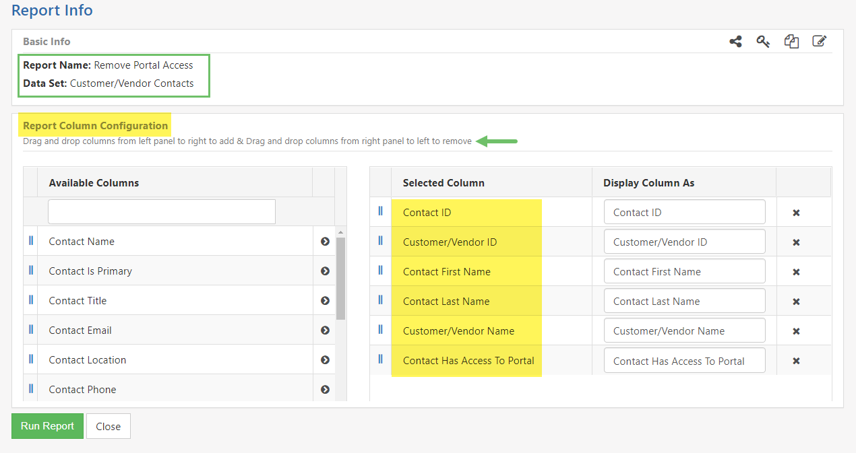Click the share report icon

735,41
